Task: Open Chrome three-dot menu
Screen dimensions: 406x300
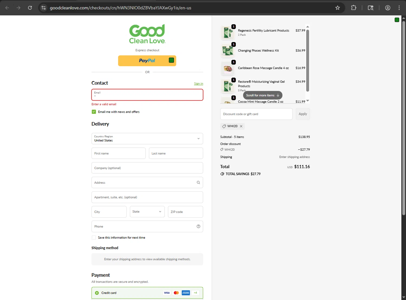Action: (399, 8)
